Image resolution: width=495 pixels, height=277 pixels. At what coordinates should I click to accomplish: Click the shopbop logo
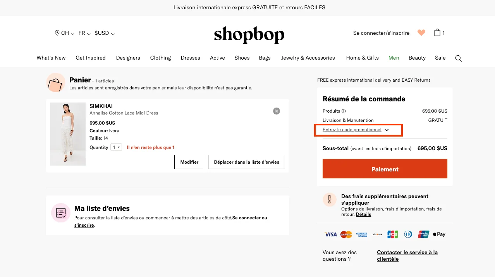249,35
